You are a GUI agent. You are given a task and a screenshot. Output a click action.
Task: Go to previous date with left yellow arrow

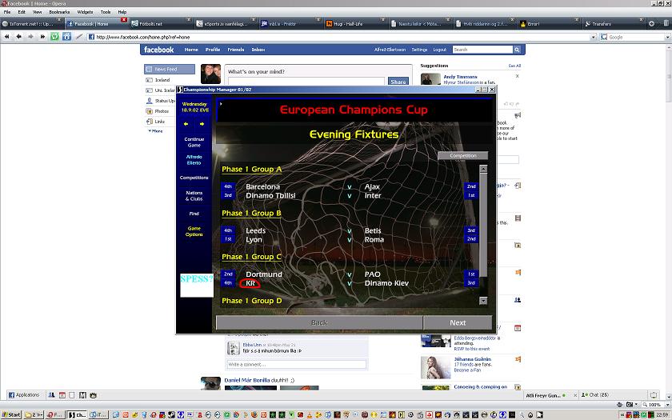pyautogui.click(x=186, y=124)
